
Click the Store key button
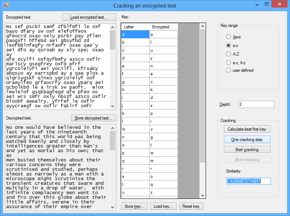pyautogui.click(x=134, y=206)
